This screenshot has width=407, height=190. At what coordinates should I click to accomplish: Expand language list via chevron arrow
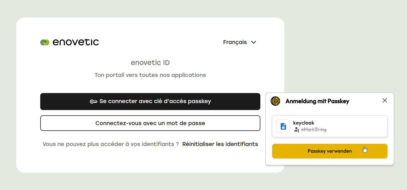[253, 42]
